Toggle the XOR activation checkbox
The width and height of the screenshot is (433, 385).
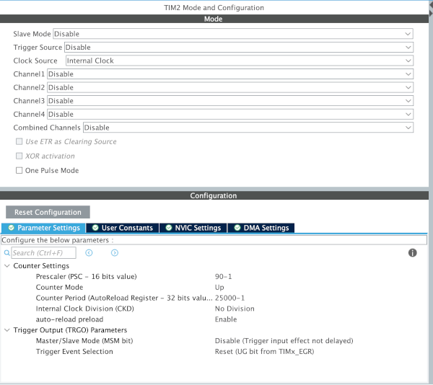(x=19, y=156)
